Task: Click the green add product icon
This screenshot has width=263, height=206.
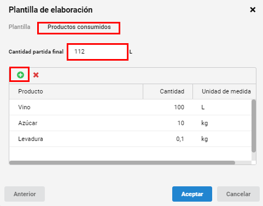Action: tap(20, 75)
